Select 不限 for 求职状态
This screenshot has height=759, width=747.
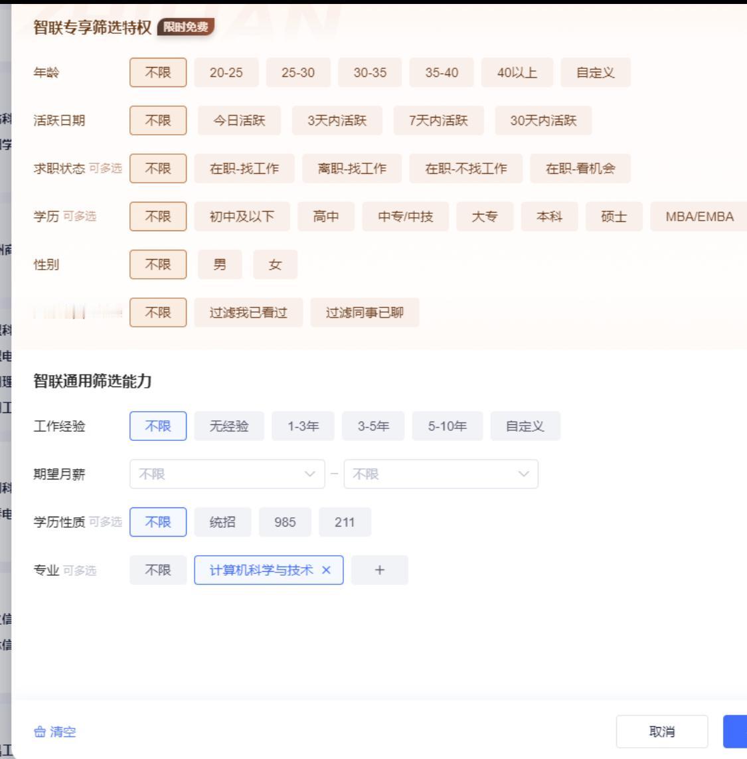tap(158, 169)
